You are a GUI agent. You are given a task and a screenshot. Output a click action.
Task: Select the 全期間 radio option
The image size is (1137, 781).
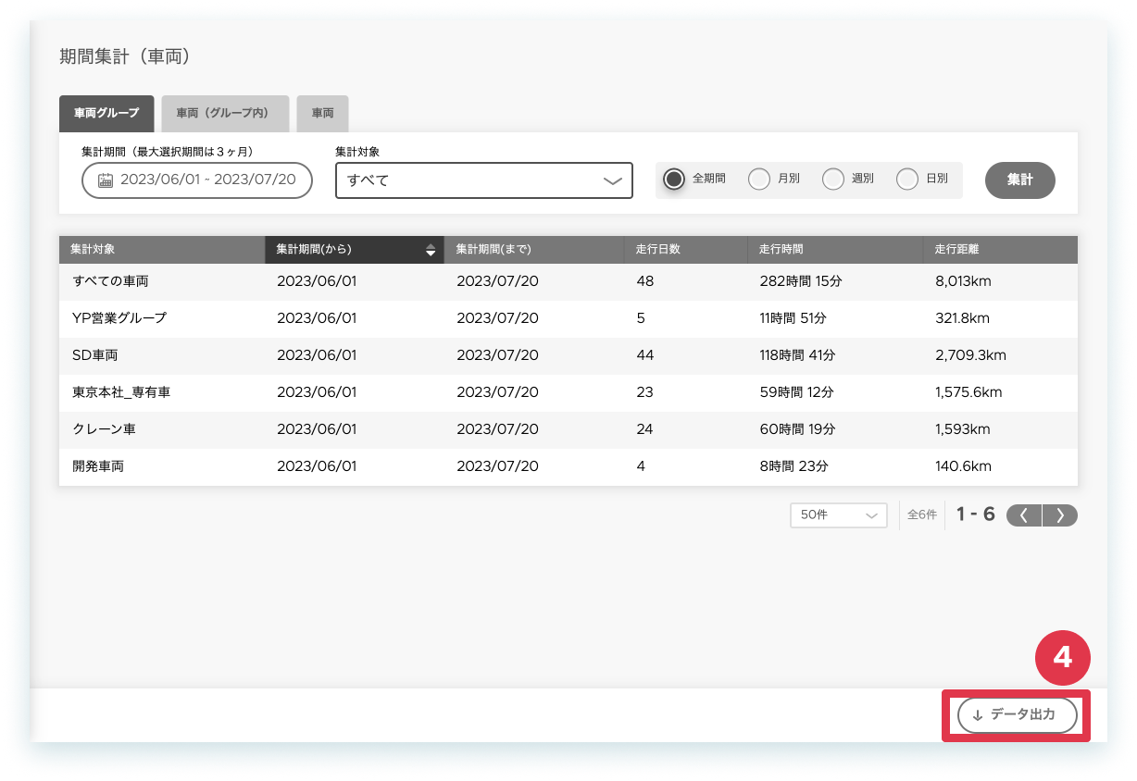674,179
